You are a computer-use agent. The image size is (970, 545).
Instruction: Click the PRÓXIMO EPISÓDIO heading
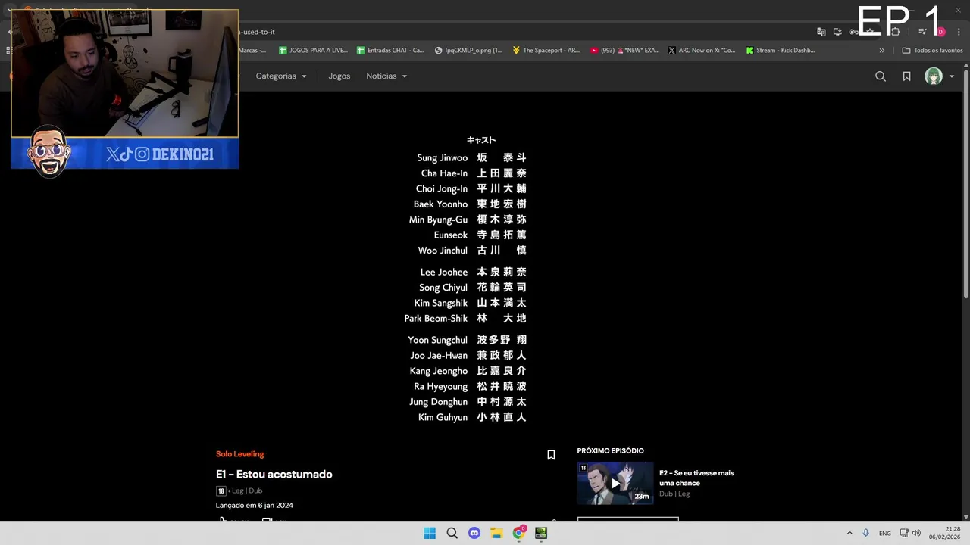click(610, 450)
